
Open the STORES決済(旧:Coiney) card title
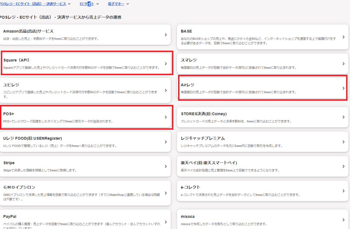[204, 114]
